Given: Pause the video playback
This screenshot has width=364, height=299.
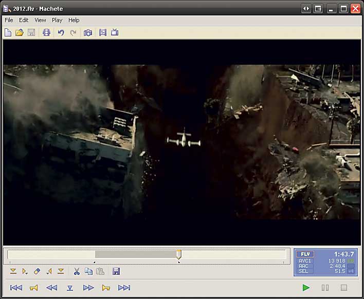Looking at the screenshot, I should coord(325,288).
